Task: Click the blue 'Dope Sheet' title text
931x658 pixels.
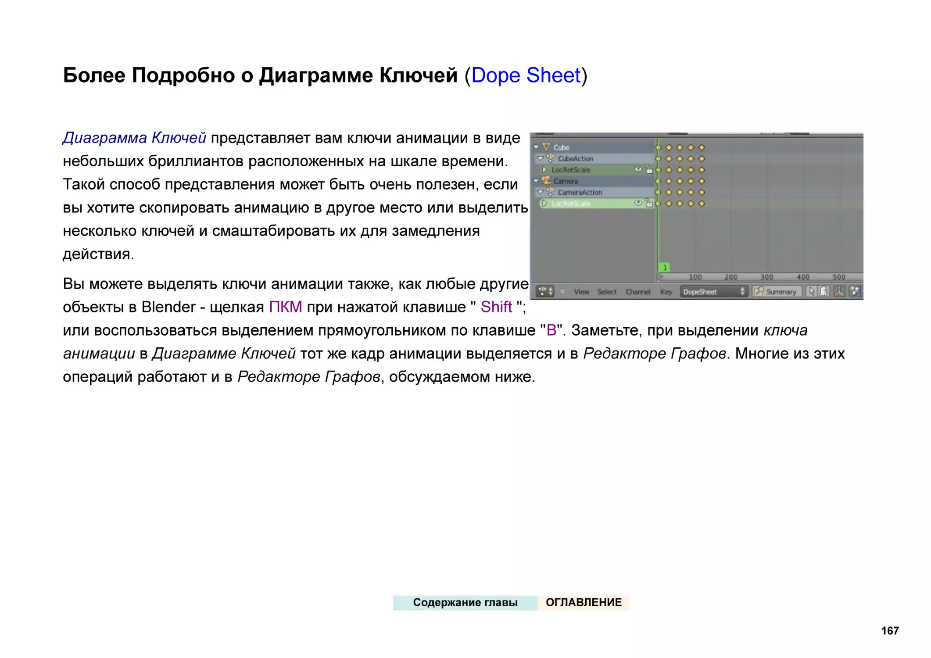Action: 526,75
